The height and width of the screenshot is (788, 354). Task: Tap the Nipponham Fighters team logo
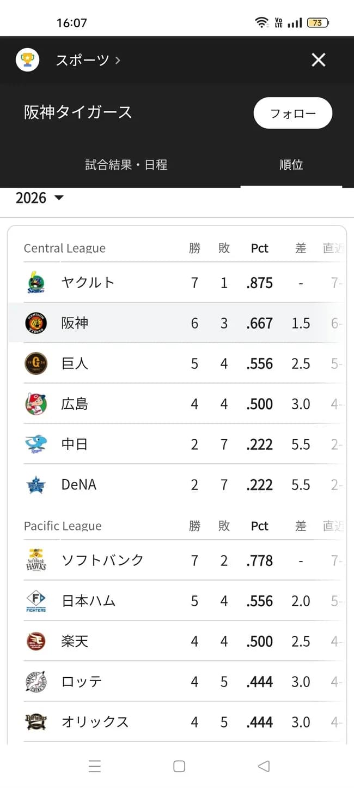click(x=35, y=600)
